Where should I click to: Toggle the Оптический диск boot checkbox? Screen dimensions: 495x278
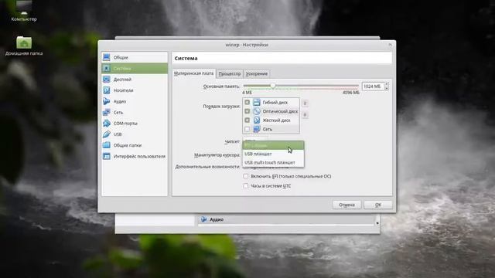click(247, 111)
